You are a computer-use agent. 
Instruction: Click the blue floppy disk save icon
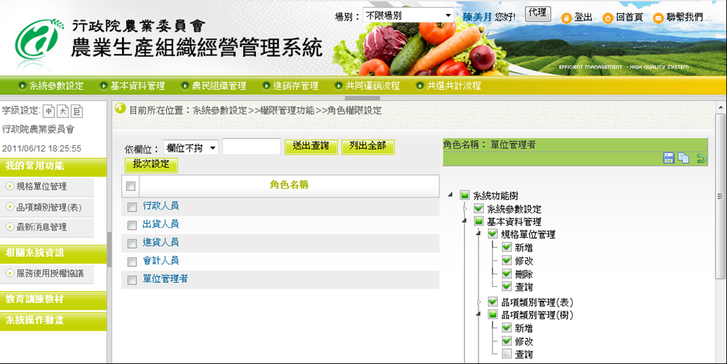(669, 158)
